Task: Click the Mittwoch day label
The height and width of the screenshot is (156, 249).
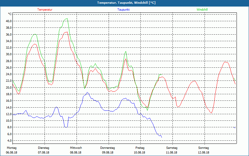Action: coord(76,148)
